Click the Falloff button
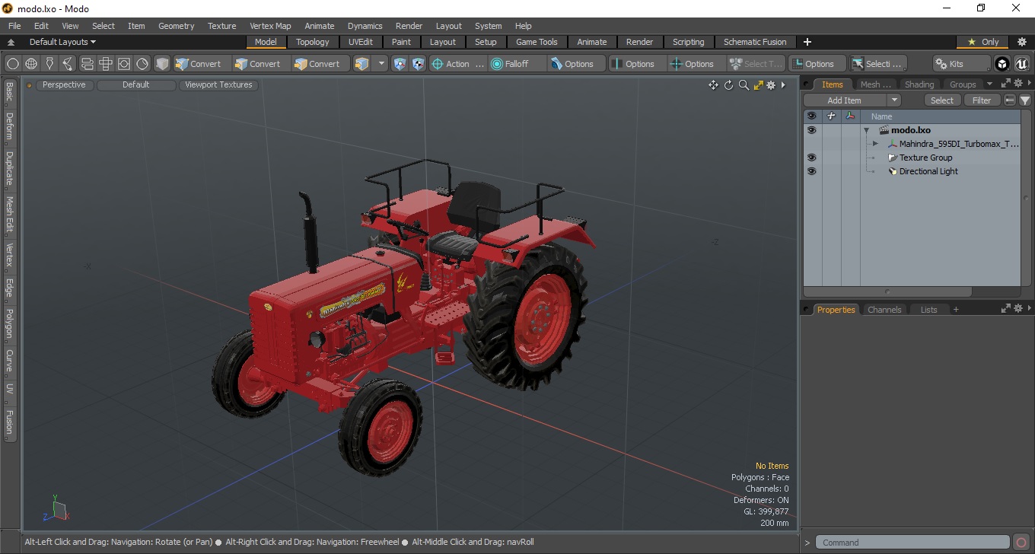This screenshot has height=554, width=1035. click(517, 64)
